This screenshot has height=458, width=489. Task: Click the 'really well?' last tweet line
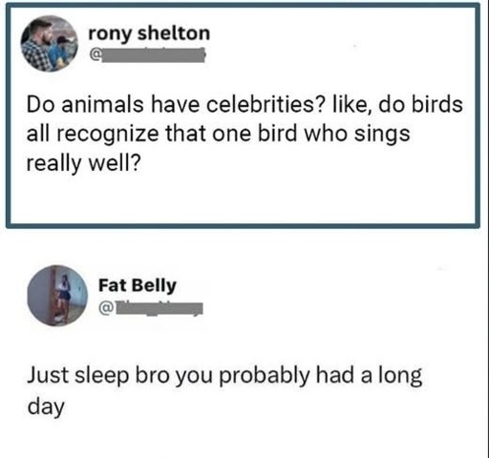point(83,163)
